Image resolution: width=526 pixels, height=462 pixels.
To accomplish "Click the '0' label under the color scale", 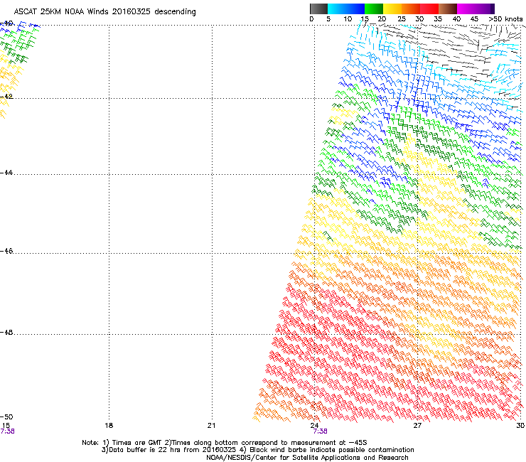I will point(311,19).
